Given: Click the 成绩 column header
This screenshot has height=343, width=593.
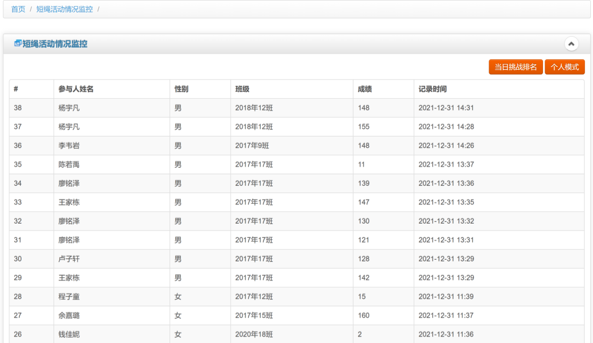Looking at the screenshot, I should pos(365,89).
